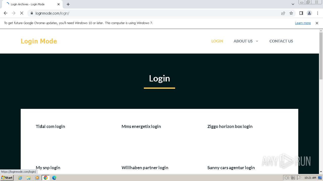Click the site lock icon

pos(32,13)
